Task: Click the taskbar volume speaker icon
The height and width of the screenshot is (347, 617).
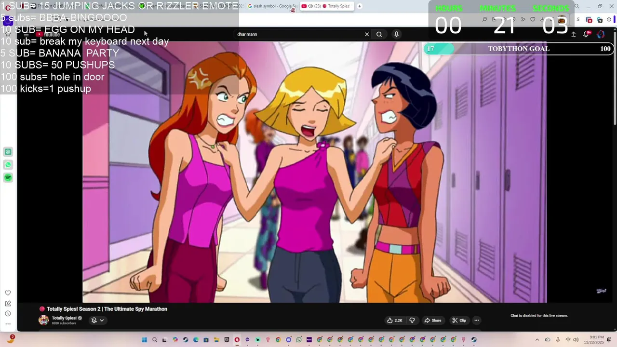Action: (576, 340)
